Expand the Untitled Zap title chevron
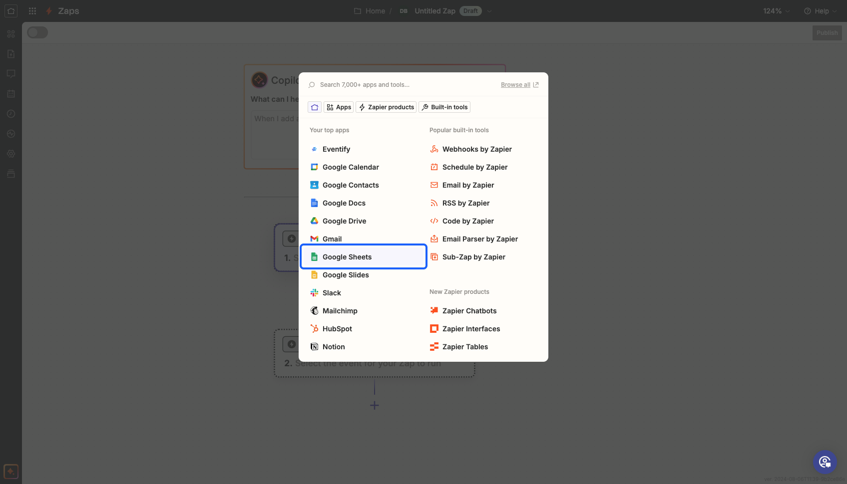This screenshot has height=484, width=847. [x=489, y=11]
